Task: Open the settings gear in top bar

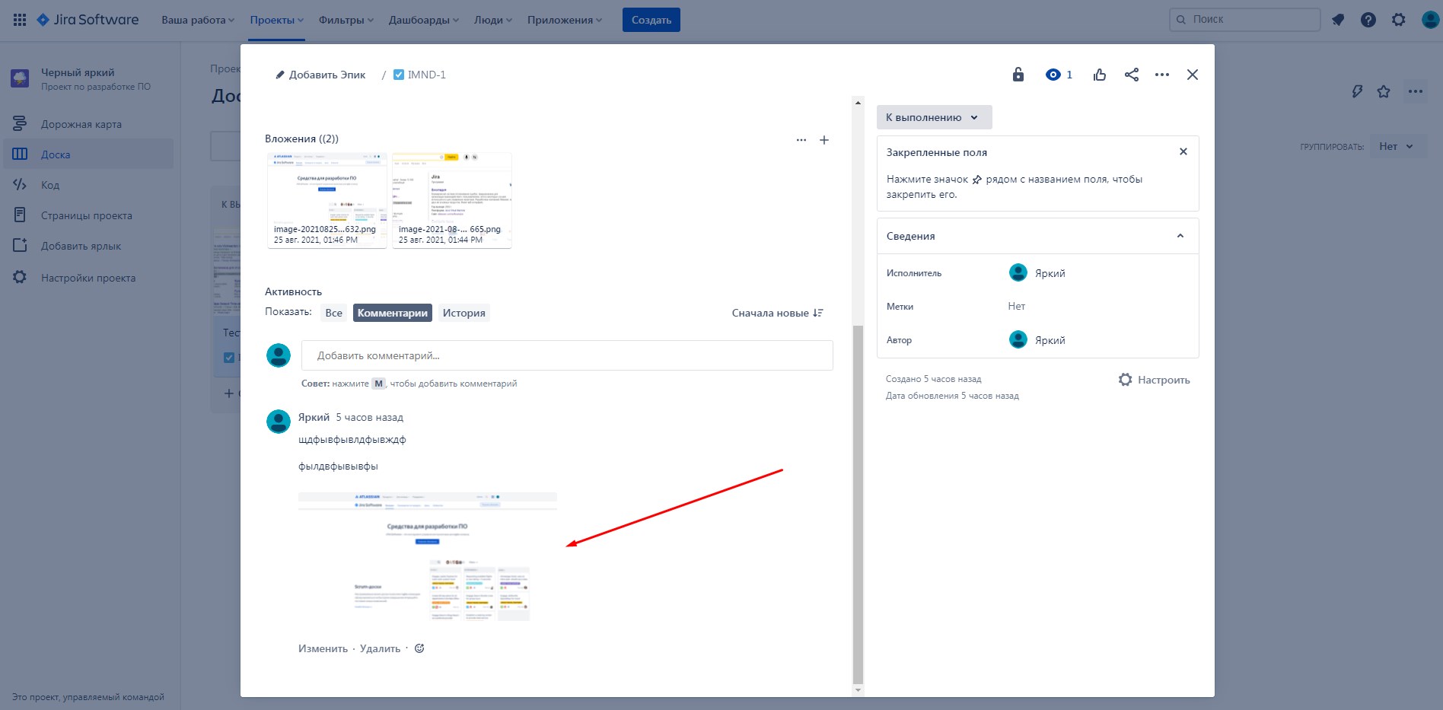Action: pyautogui.click(x=1399, y=20)
